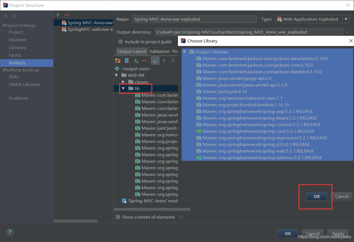
Task: Click the red Remove button in Output Layout toolbar
Action: tap(144, 61)
